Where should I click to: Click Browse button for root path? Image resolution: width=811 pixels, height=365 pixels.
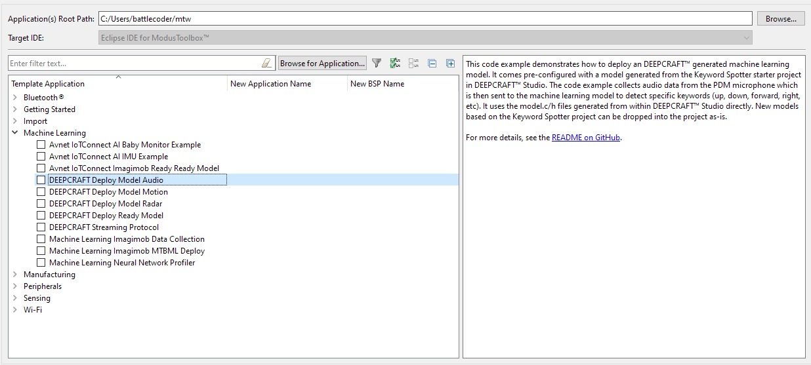click(x=781, y=19)
